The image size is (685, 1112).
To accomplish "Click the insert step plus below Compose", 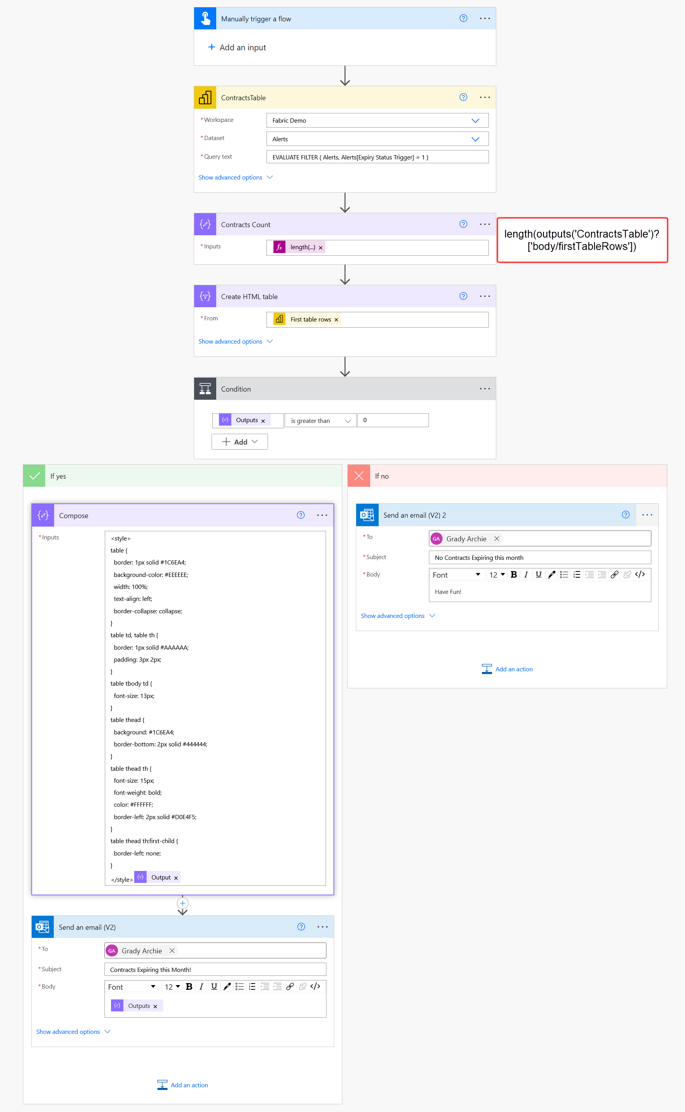I will coord(183,903).
